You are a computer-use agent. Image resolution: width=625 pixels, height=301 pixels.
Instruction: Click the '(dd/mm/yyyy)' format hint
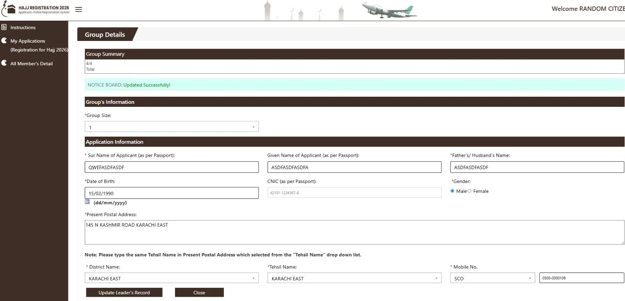tap(110, 203)
